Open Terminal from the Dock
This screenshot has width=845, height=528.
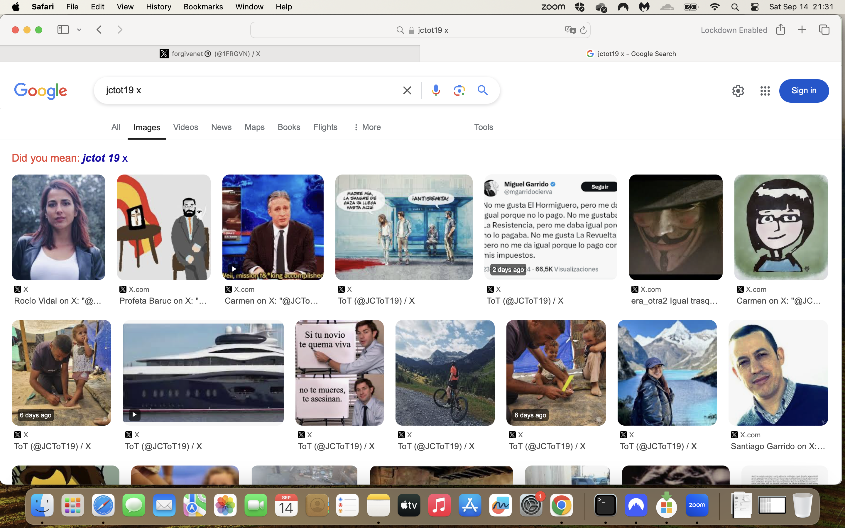[x=605, y=505]
